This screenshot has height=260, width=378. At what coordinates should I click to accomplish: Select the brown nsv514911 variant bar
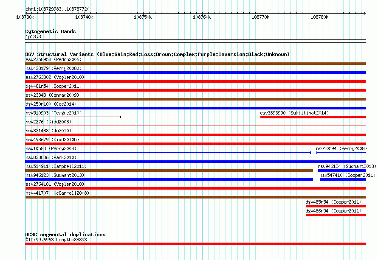(x=169, y=171)
